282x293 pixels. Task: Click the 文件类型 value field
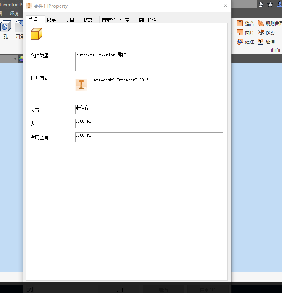click(x=149, y=61)
